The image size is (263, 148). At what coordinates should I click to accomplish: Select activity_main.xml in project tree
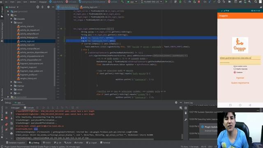click(28, 45)
